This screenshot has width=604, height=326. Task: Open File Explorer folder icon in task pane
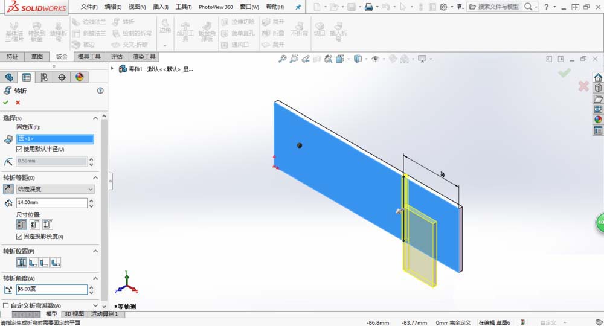tap(598, 99)
